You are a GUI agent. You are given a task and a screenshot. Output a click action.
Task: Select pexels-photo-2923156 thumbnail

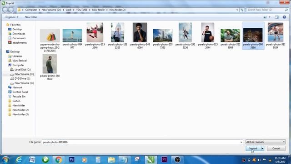(x=185, y=32)
